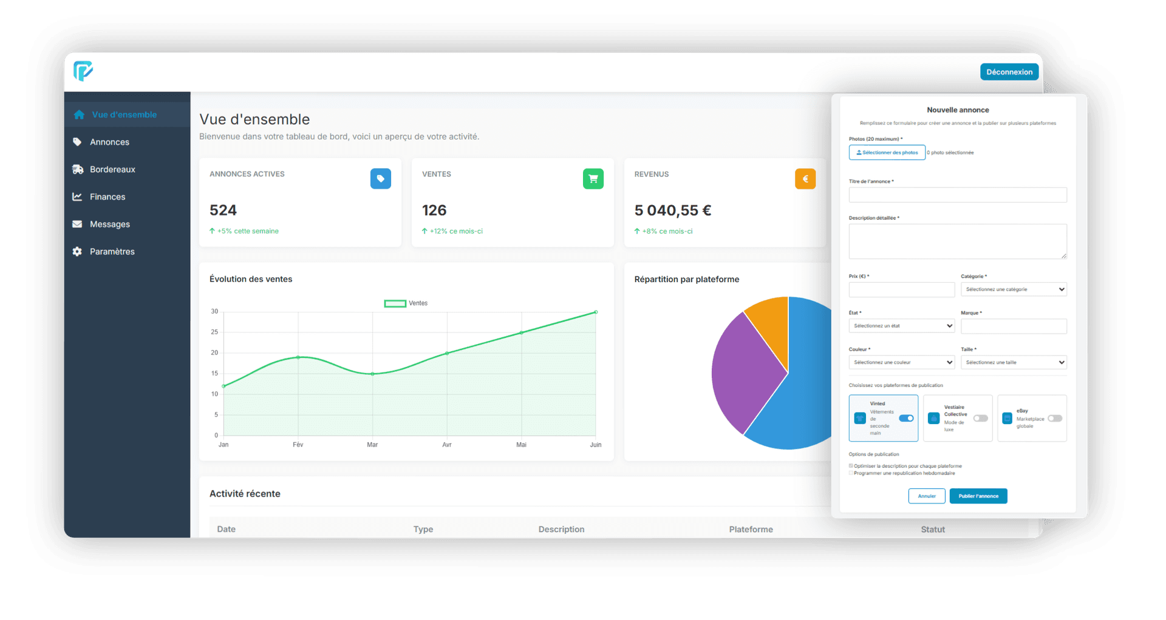Image resolution: width=1166 pixels, height=620 pixels.
Task: Click the orange euro Revenus icon
Action: tap(805, 179)
